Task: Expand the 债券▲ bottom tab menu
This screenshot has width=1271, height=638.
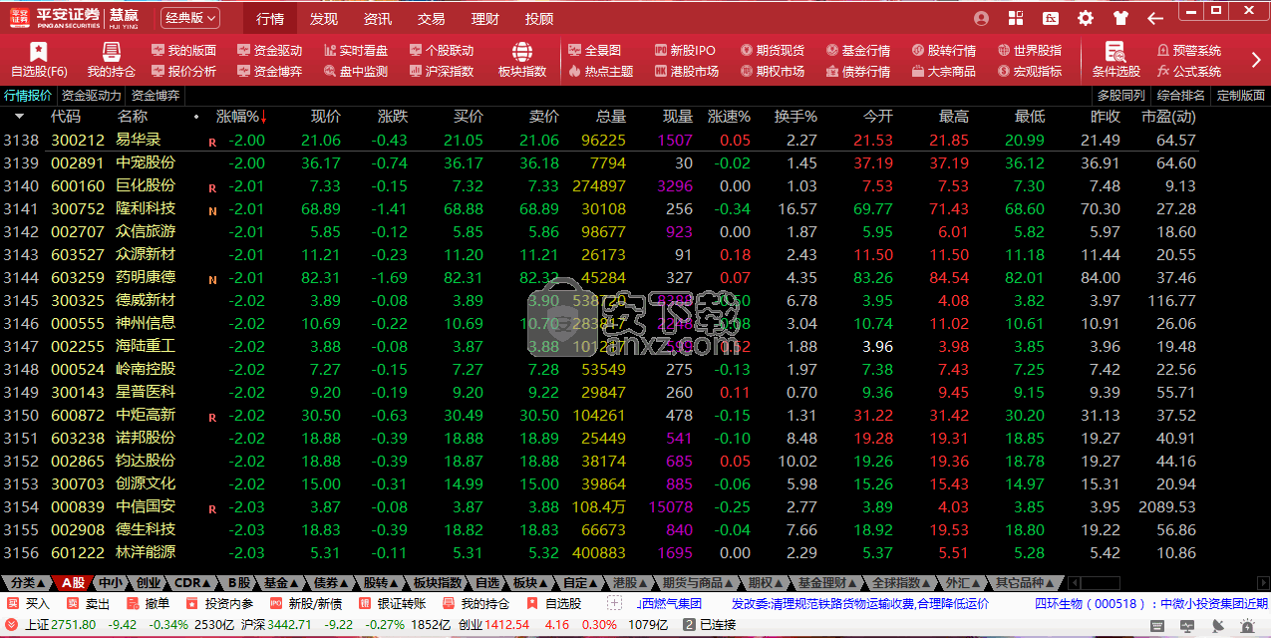Action: (332, 582)
